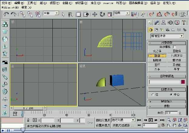Screen dimensions: 189x133
Task: Switch to the Display panel tab icon
Action: pos(177,23)
